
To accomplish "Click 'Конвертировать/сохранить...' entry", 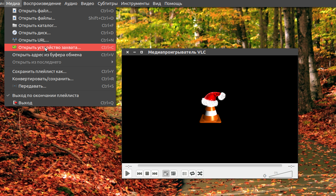I will pyautogui.click(x=43, y=79).
